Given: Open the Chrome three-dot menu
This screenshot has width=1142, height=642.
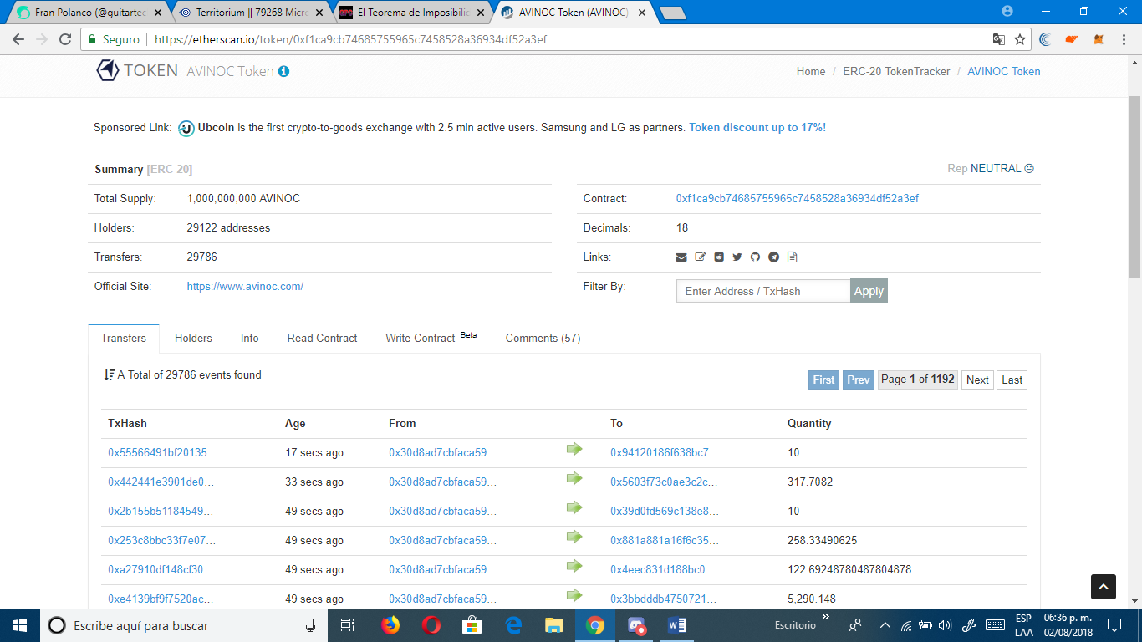Looking at the screenshot, I should point(1124,39).
